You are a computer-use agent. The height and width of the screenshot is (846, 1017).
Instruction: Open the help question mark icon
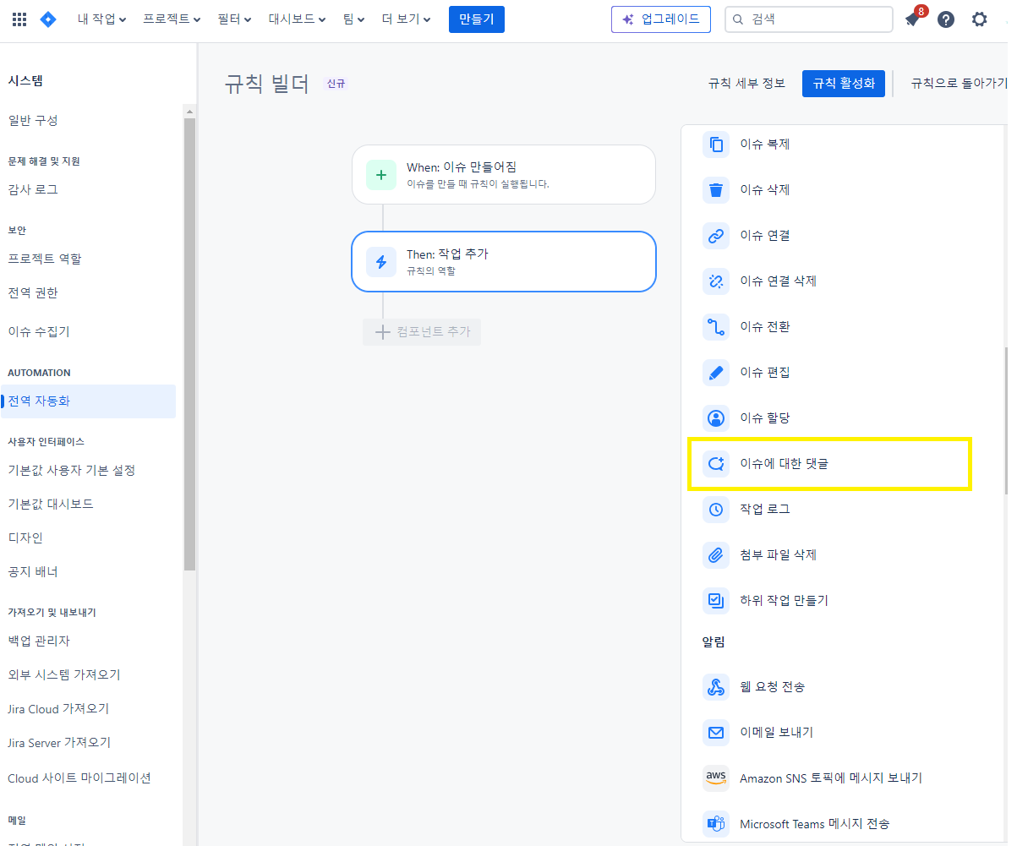(x=946, y=19)
